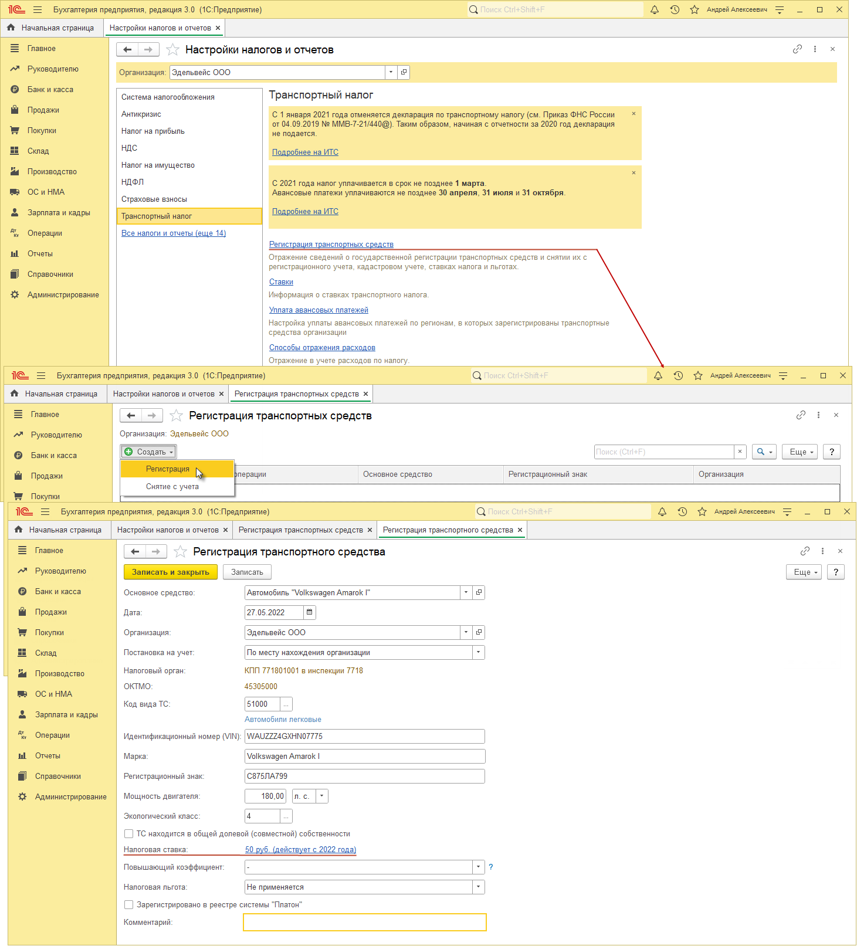Viewport: 857px width, 946px height.
Task: Open notifications bell in top window title bar
Action: 655,10
